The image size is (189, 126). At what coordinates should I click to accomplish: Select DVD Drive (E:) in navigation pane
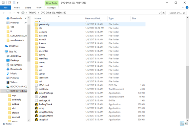tap(14, 91)
